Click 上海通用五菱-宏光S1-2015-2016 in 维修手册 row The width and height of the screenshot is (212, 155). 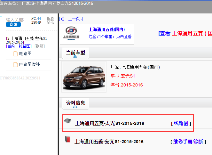[109, 142]
